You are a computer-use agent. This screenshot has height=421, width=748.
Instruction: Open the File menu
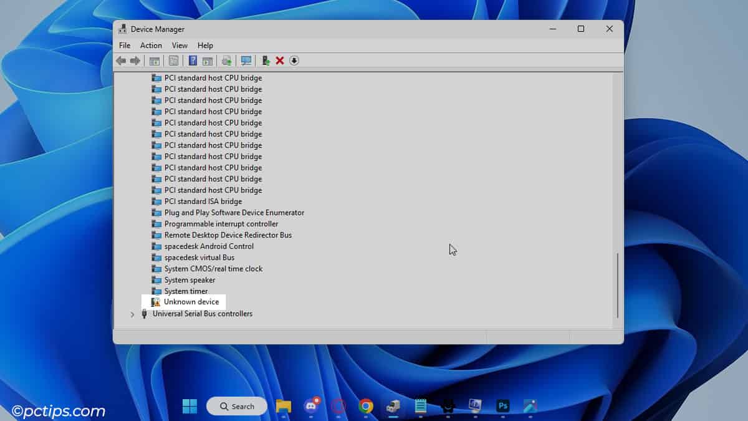coord(125,46)
